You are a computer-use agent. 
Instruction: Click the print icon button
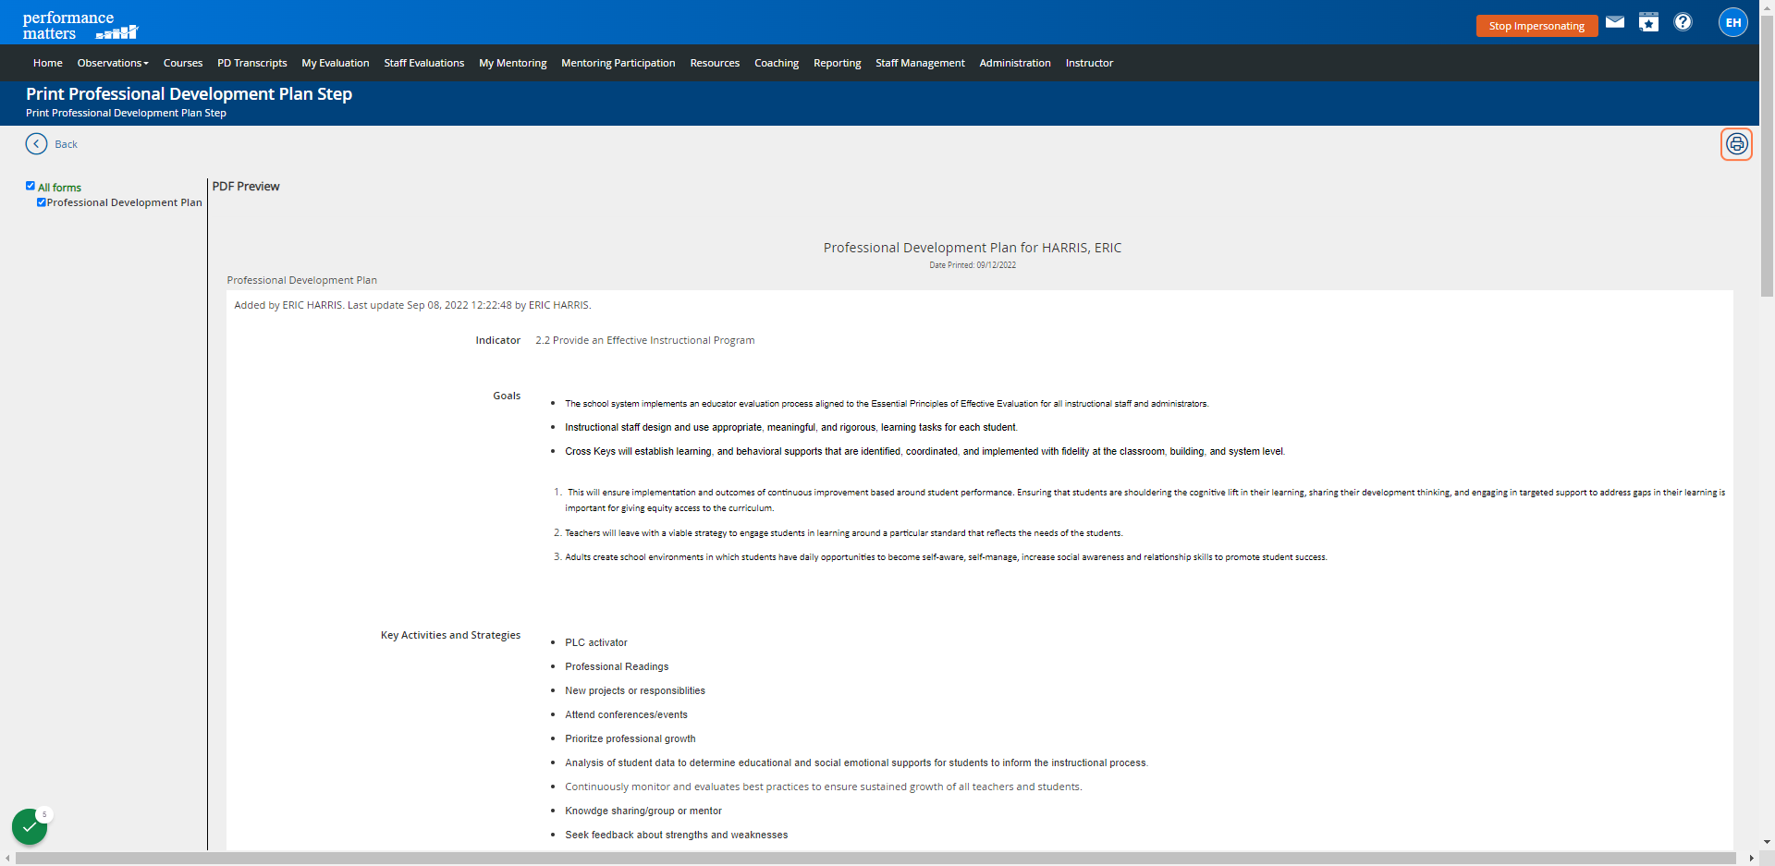click(1736, 144)
